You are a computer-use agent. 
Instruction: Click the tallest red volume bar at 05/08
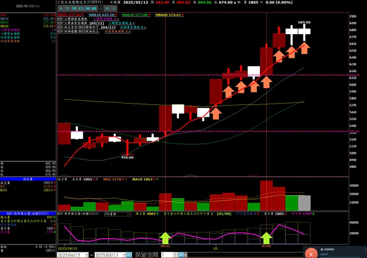(x=266, y=196)
